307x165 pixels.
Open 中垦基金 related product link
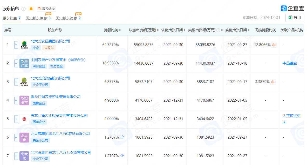click(x=290, y=63)
